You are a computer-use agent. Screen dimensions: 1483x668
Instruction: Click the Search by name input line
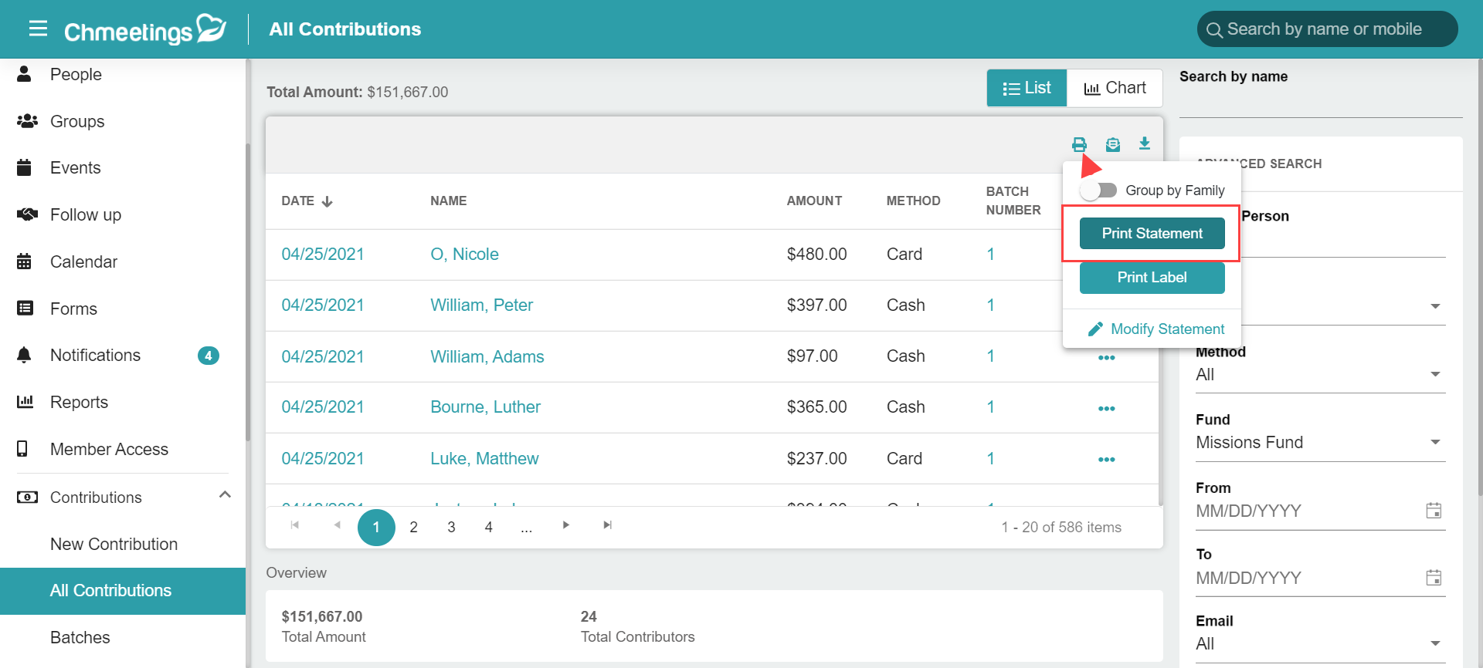click(x=1321, y=104)
